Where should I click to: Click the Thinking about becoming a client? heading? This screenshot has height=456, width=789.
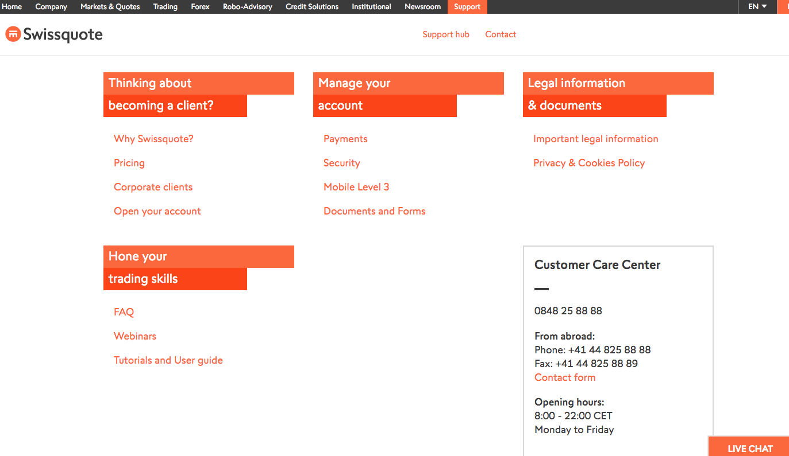tap(199, 95)
